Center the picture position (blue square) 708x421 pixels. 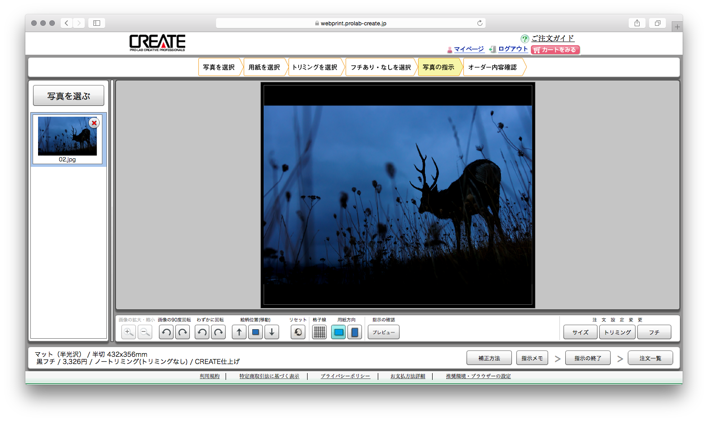click(255, 332)
